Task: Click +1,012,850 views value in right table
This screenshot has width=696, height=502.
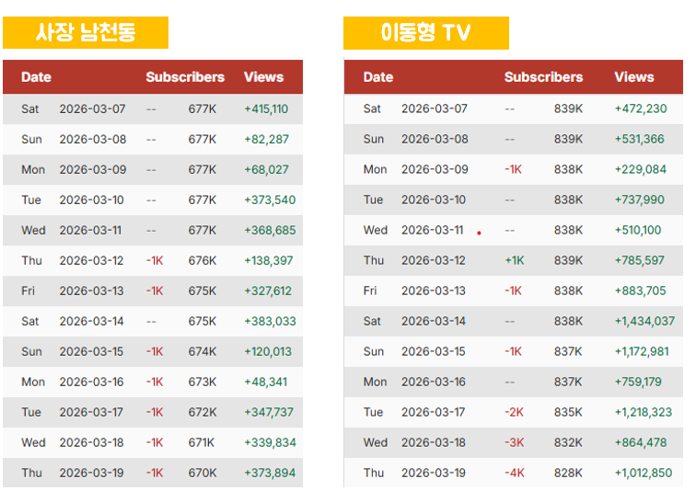Action: (x=644, y=473)
